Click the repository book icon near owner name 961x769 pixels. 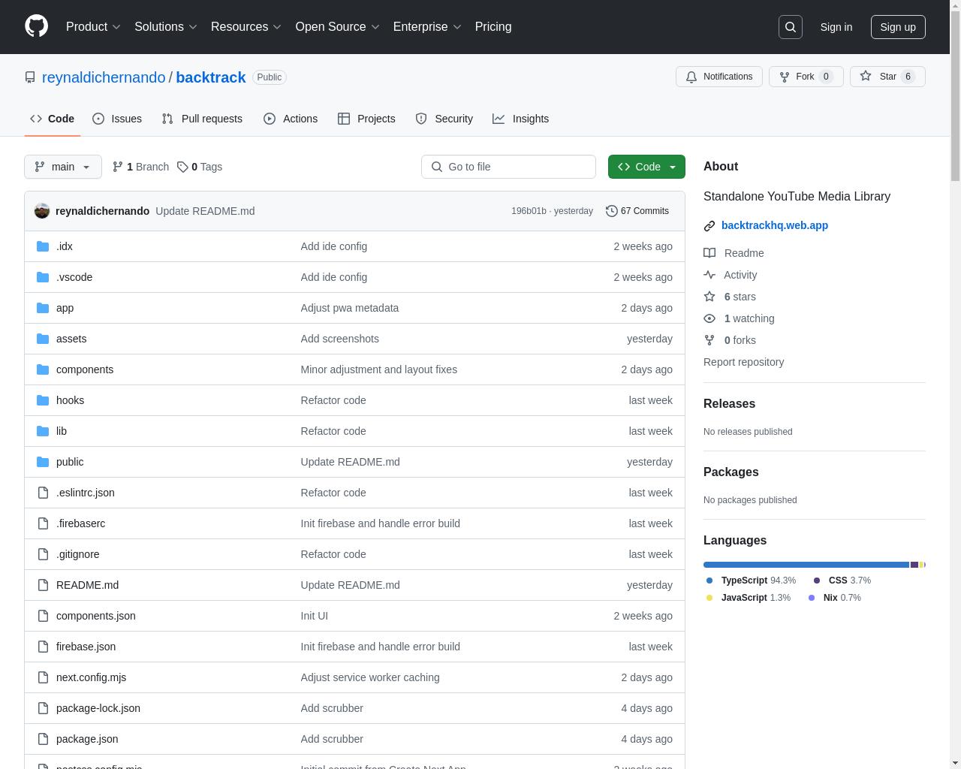coord(30,77)
